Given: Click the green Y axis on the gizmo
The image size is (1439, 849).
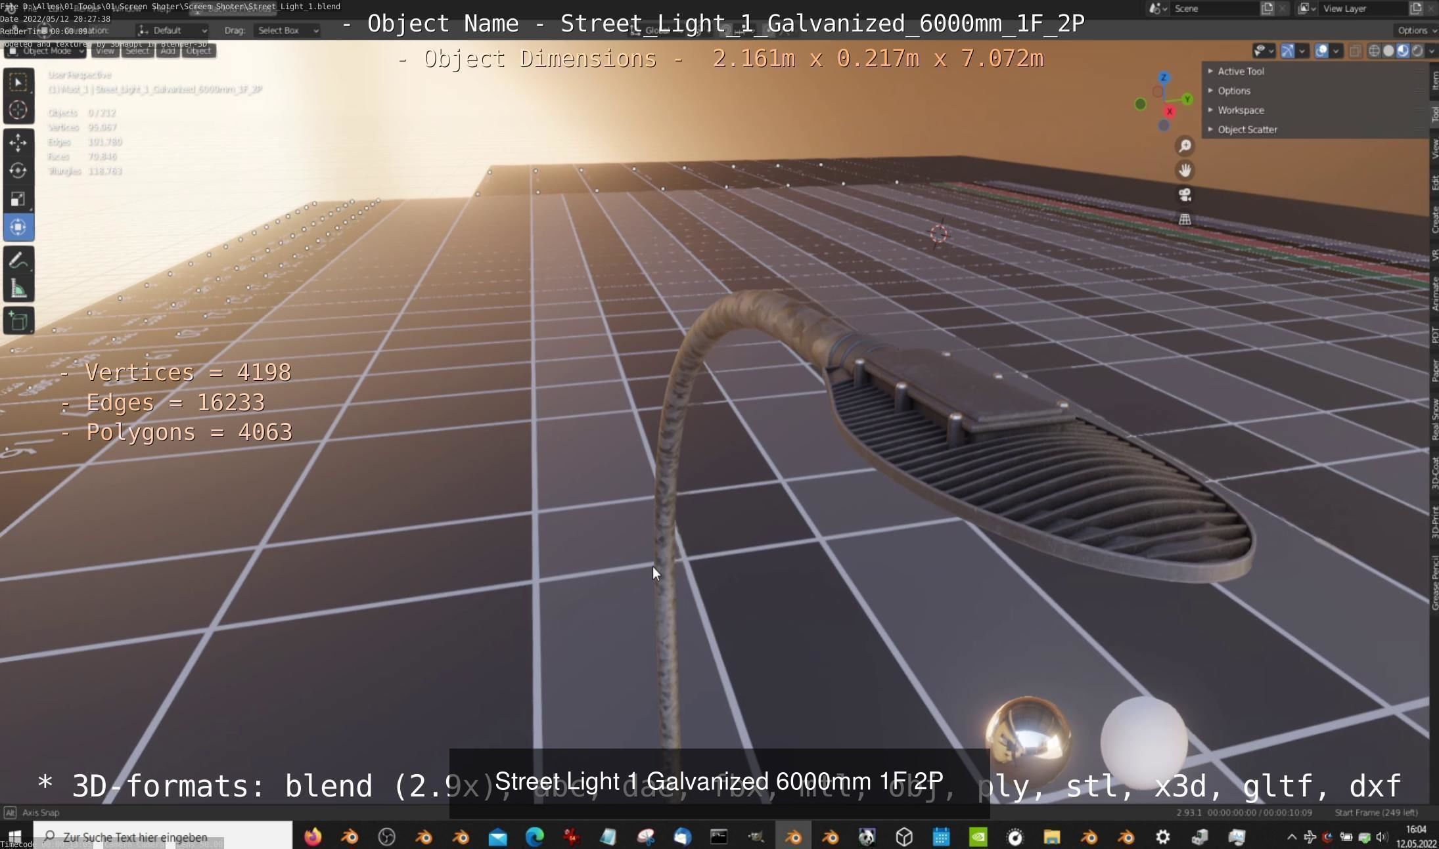Looking at the screenshot, I should coord(1187,99).
